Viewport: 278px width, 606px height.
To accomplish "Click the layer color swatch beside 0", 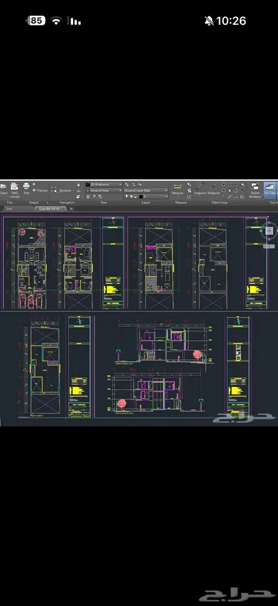I will pos(141,197).
